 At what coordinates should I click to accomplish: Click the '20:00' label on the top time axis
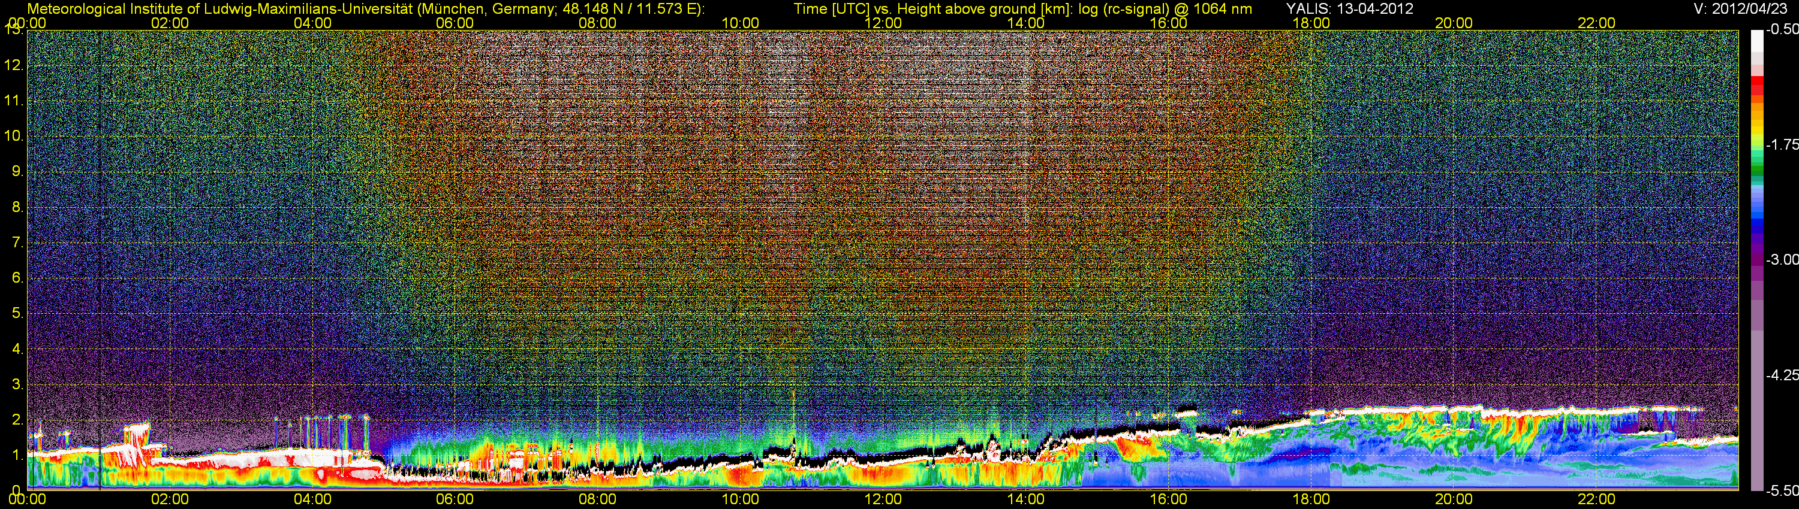pos(1454,23)
